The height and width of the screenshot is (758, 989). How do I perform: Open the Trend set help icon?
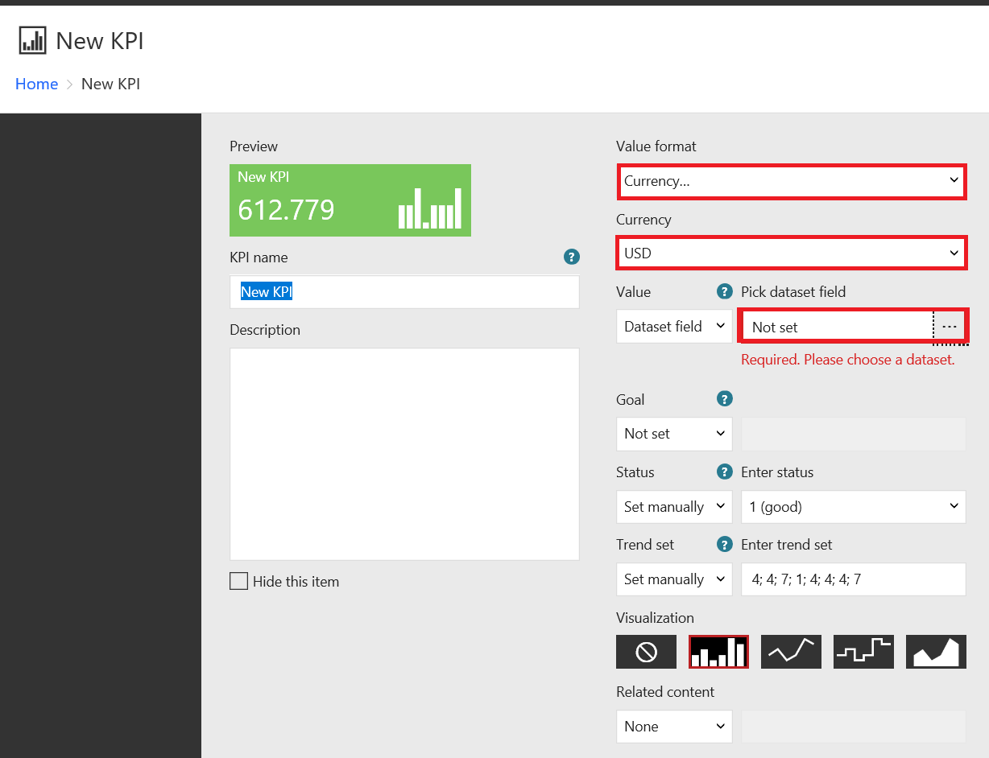[x=724, y=544]
